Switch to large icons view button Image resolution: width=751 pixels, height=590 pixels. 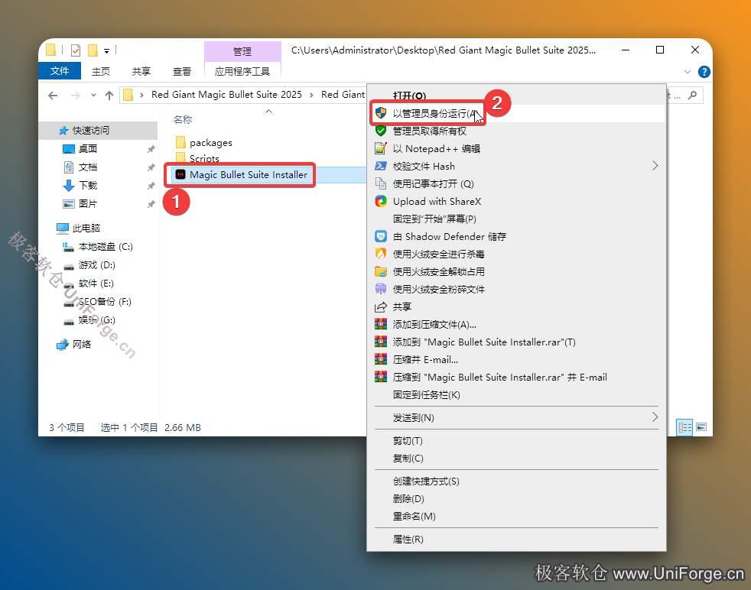point(701,426)
